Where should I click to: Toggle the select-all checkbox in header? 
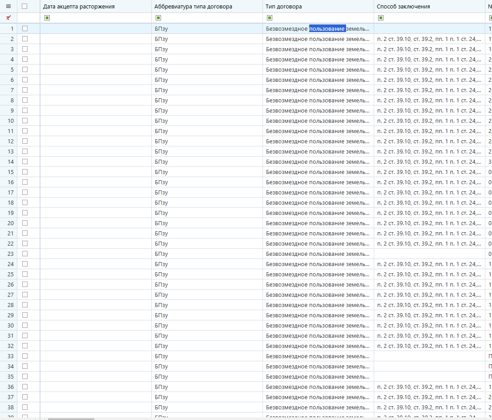point(25,6)
